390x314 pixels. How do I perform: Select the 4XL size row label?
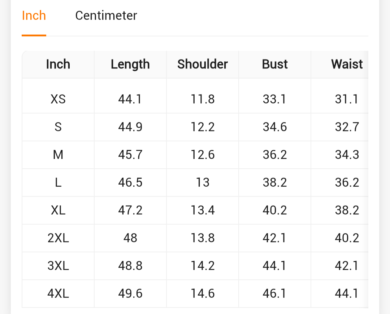point(58,293)
